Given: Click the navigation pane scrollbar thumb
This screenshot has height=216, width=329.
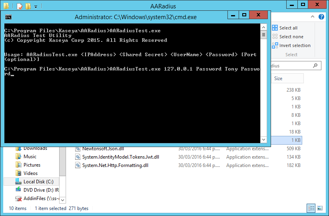Looking at the screenshot, I should [62, 161].
